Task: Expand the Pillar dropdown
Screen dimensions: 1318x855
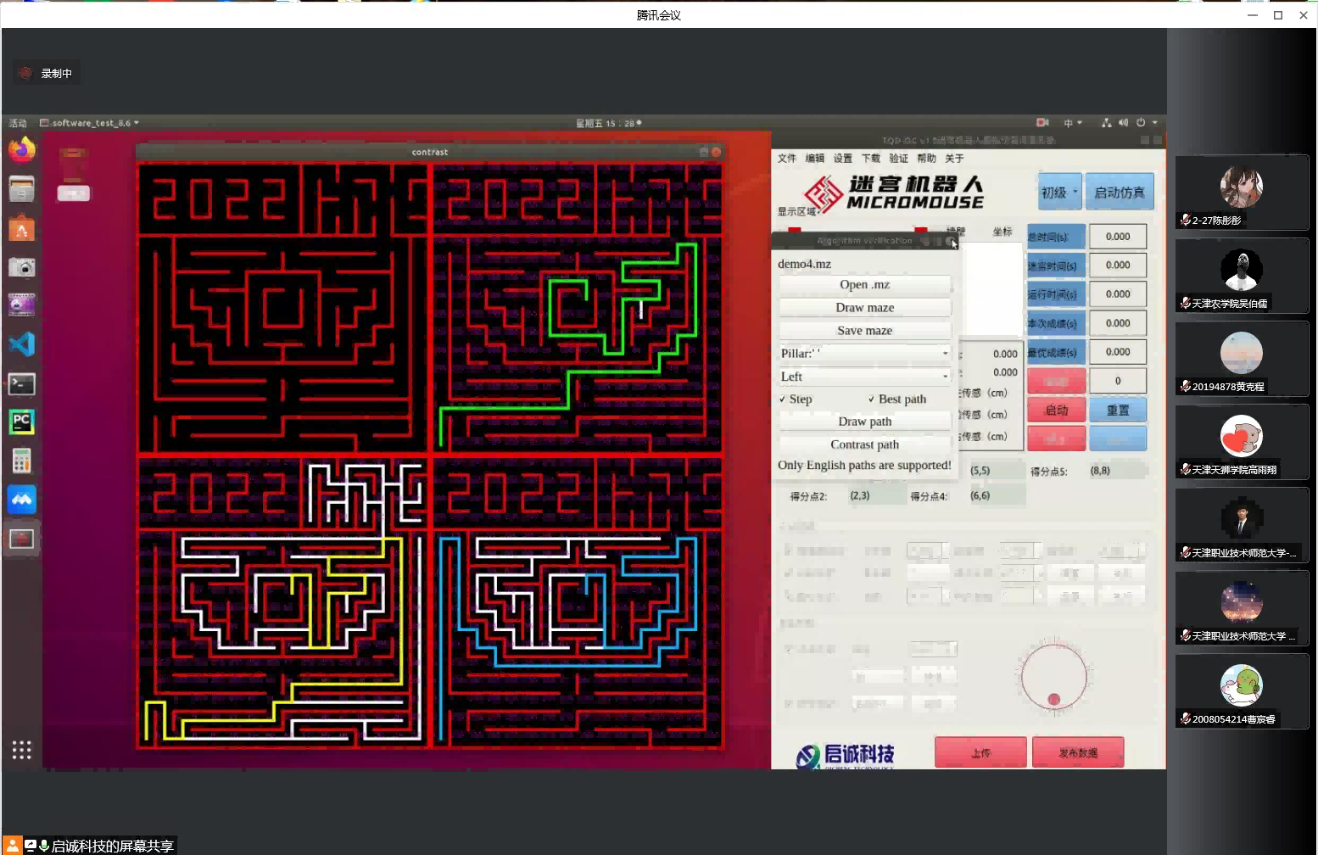Action: click(x=864, y=354)
